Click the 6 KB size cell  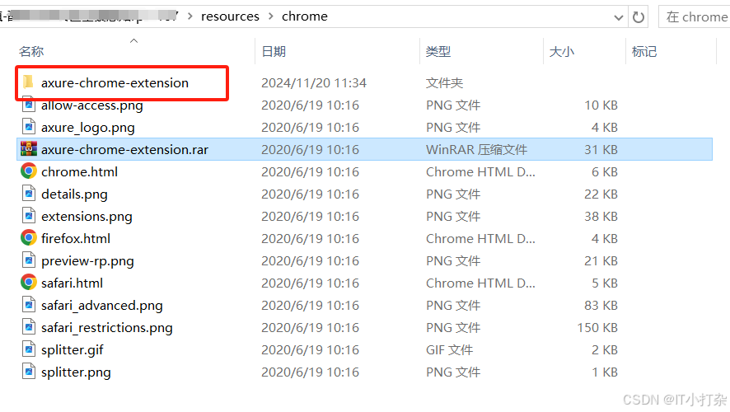click(x=604, y=171)
